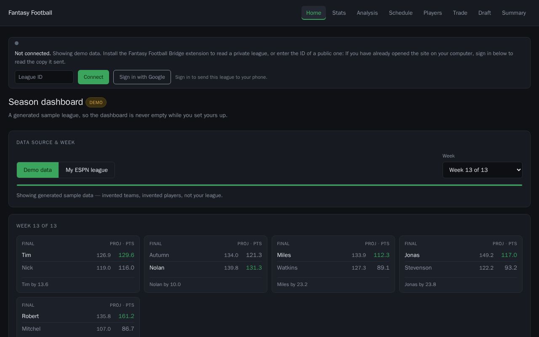Click the 'Season dashboard' heading
The height and width of the screenshot is (337, 539).
[45, 102]
